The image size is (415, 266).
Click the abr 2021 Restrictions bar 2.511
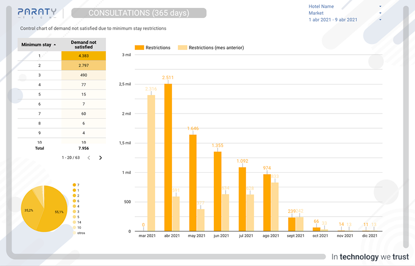168,157
